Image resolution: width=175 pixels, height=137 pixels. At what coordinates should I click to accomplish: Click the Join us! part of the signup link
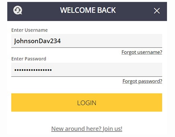pos(112,129)
